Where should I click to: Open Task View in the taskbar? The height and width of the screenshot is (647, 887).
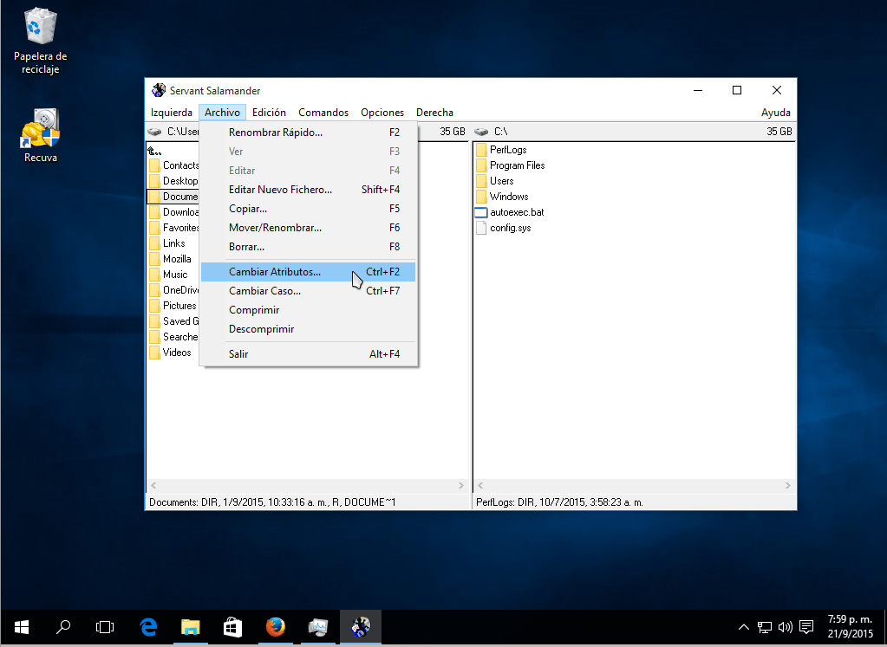tap(105, 627)
